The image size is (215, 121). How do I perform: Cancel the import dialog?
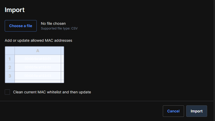(x=173, y=111)
